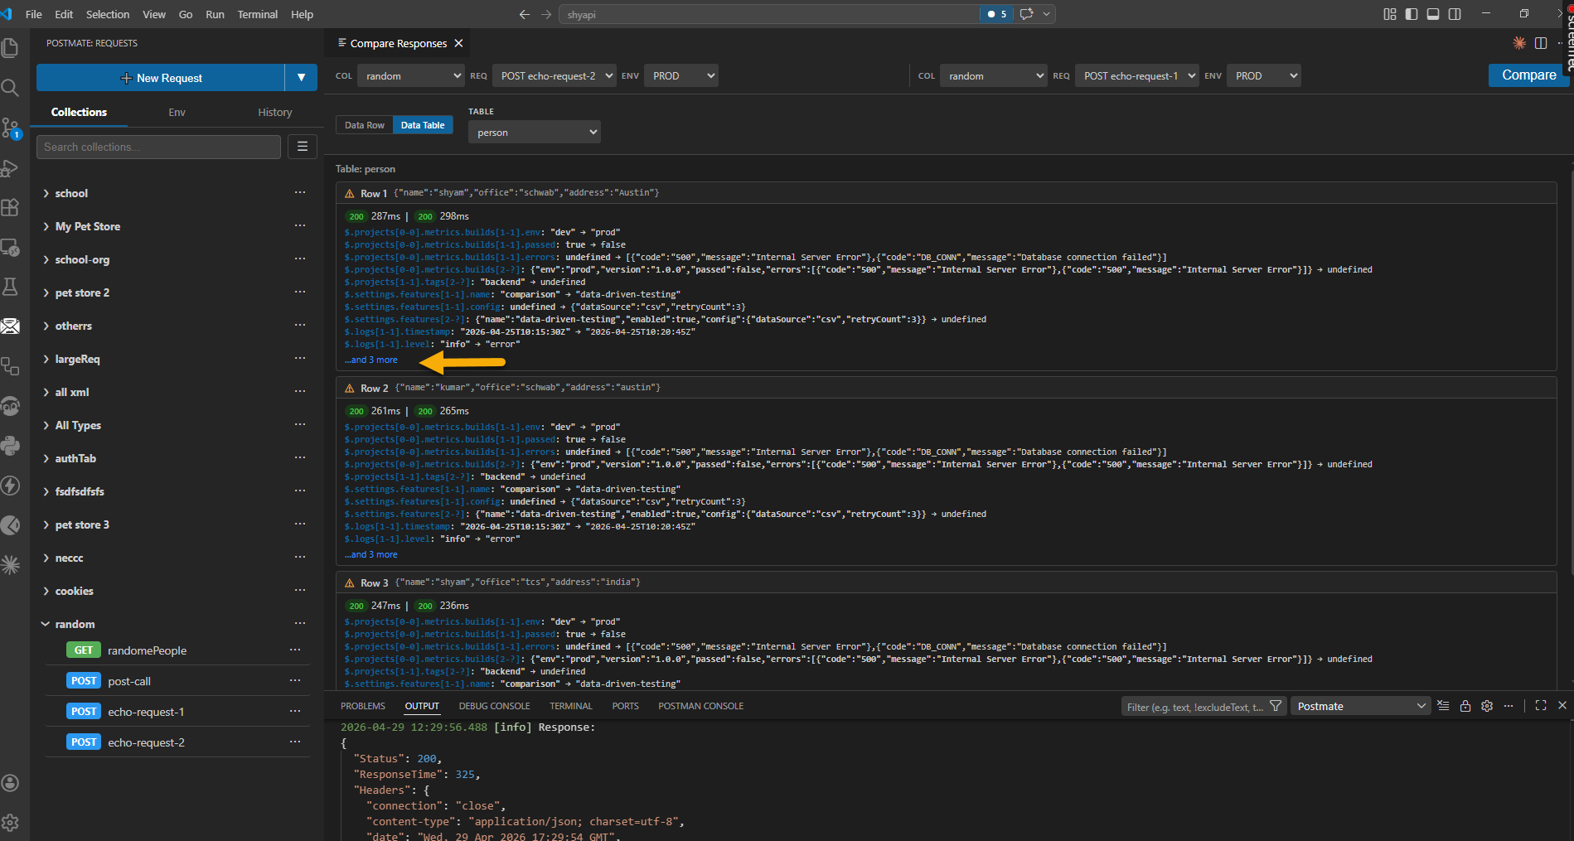The image size is (1574, 841).
Task: Open the Testing flask icon
Action: click(10, 287)
